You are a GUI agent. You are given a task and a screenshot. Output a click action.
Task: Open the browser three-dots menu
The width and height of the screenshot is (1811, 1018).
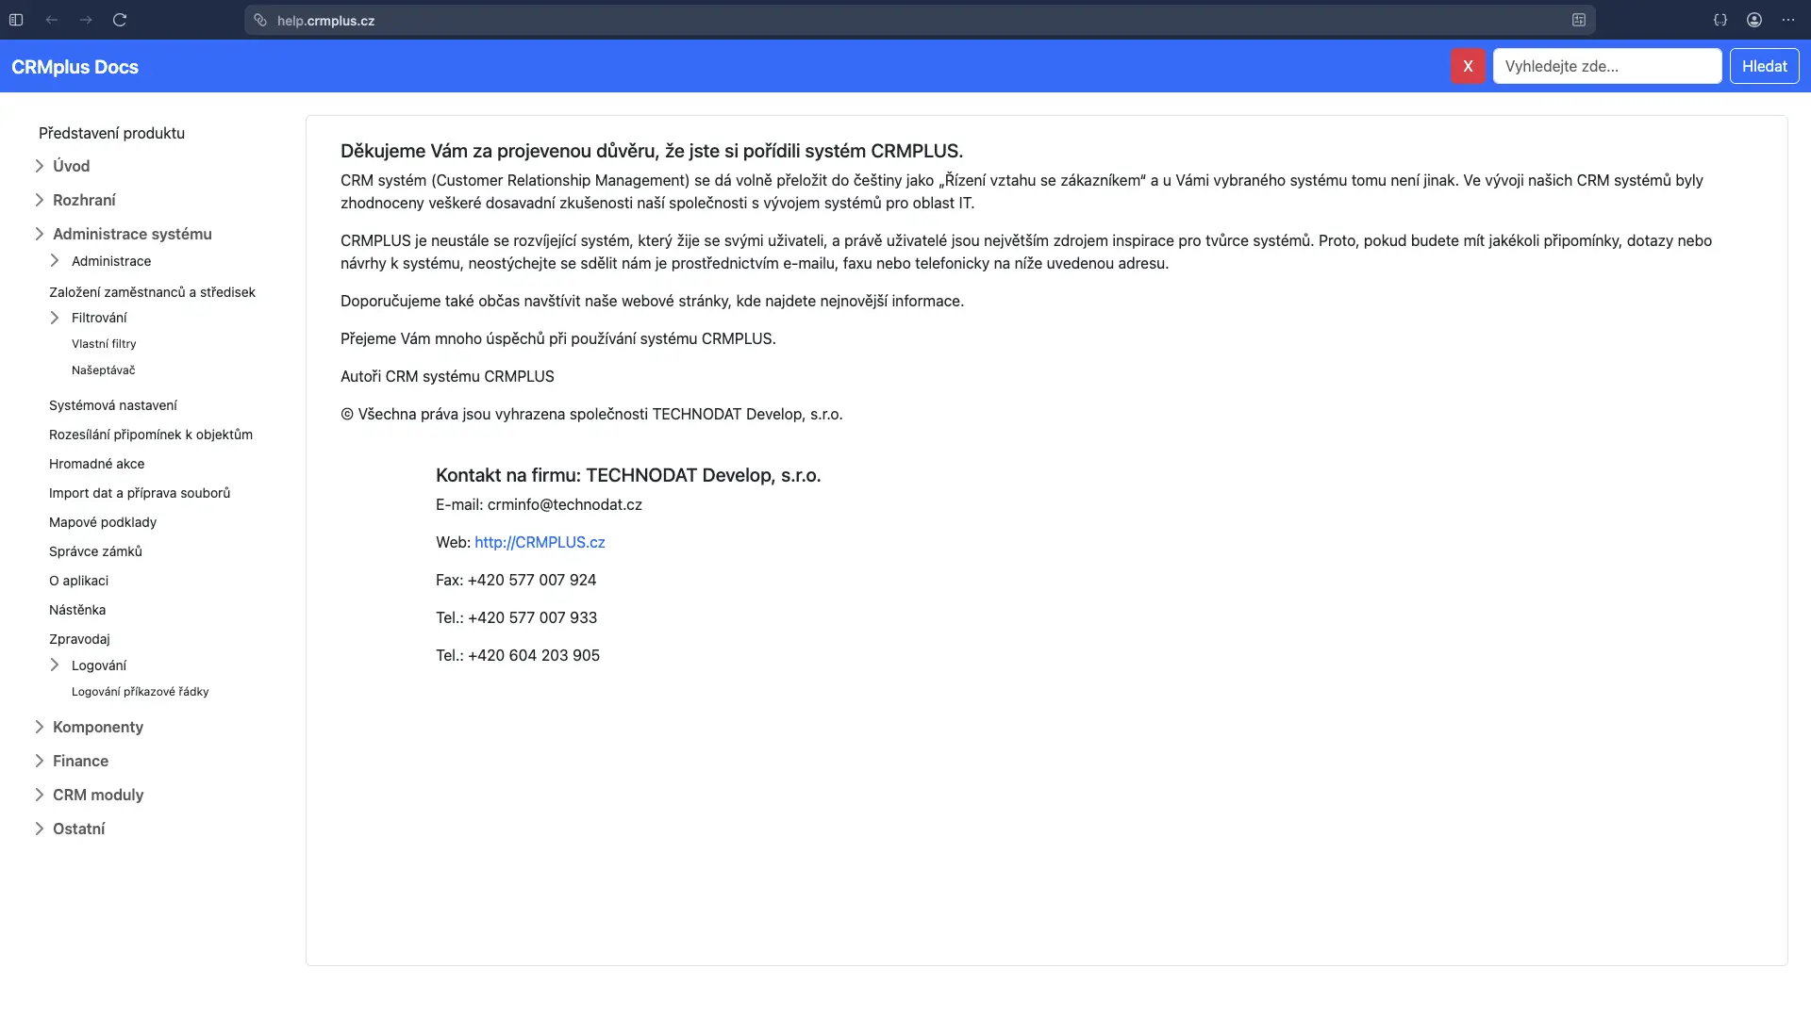point(1788,20)
